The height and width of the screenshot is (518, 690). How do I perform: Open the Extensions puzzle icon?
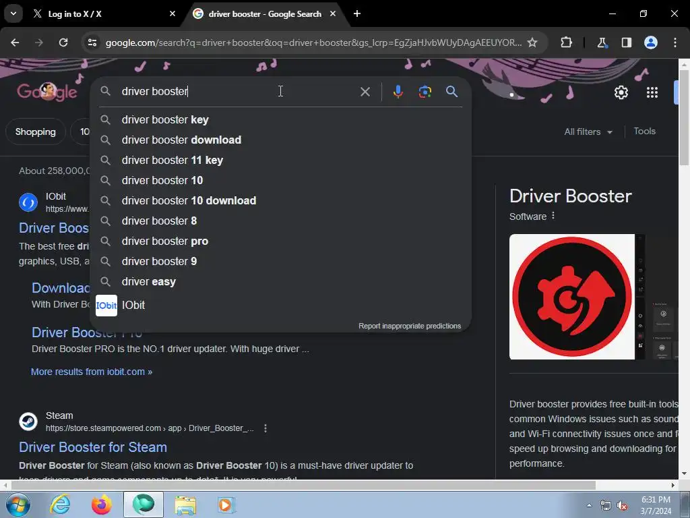click(566, 42)
